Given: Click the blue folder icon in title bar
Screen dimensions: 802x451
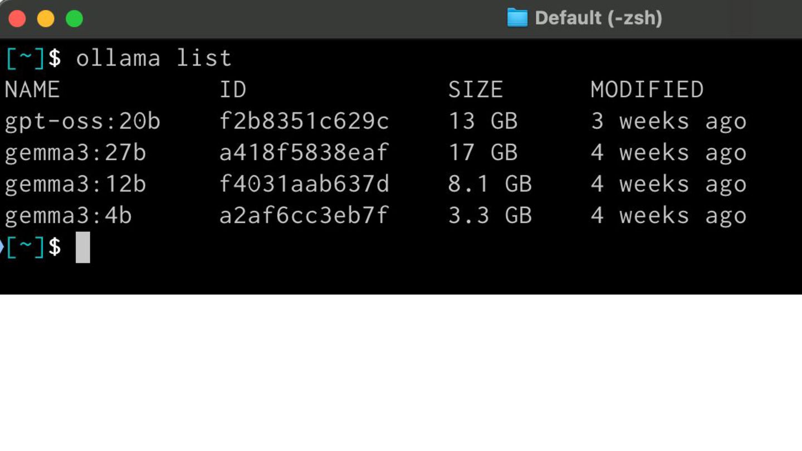Looking at the screenshot, I should [517, 18].
